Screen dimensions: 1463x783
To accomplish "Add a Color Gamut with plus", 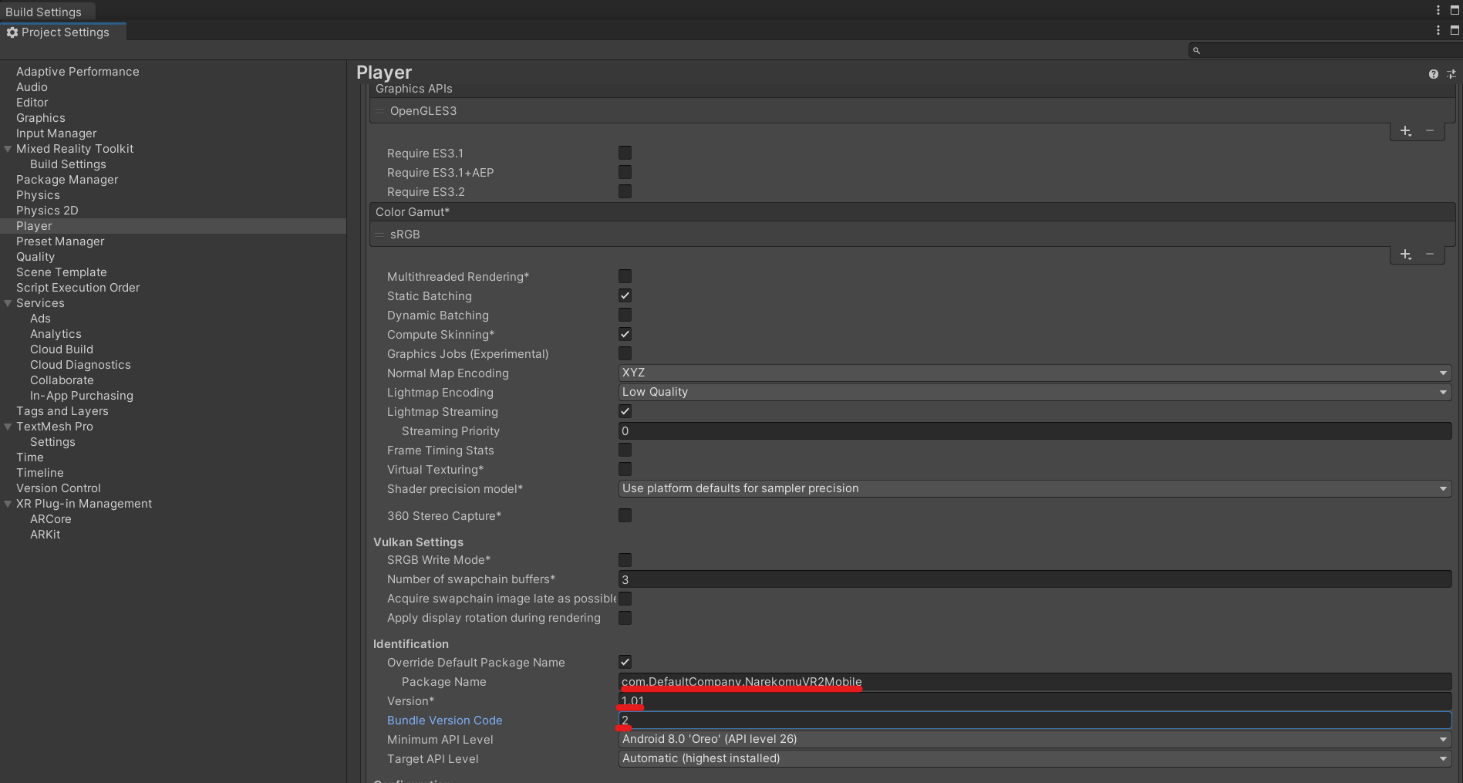I will click(1406, 255).
